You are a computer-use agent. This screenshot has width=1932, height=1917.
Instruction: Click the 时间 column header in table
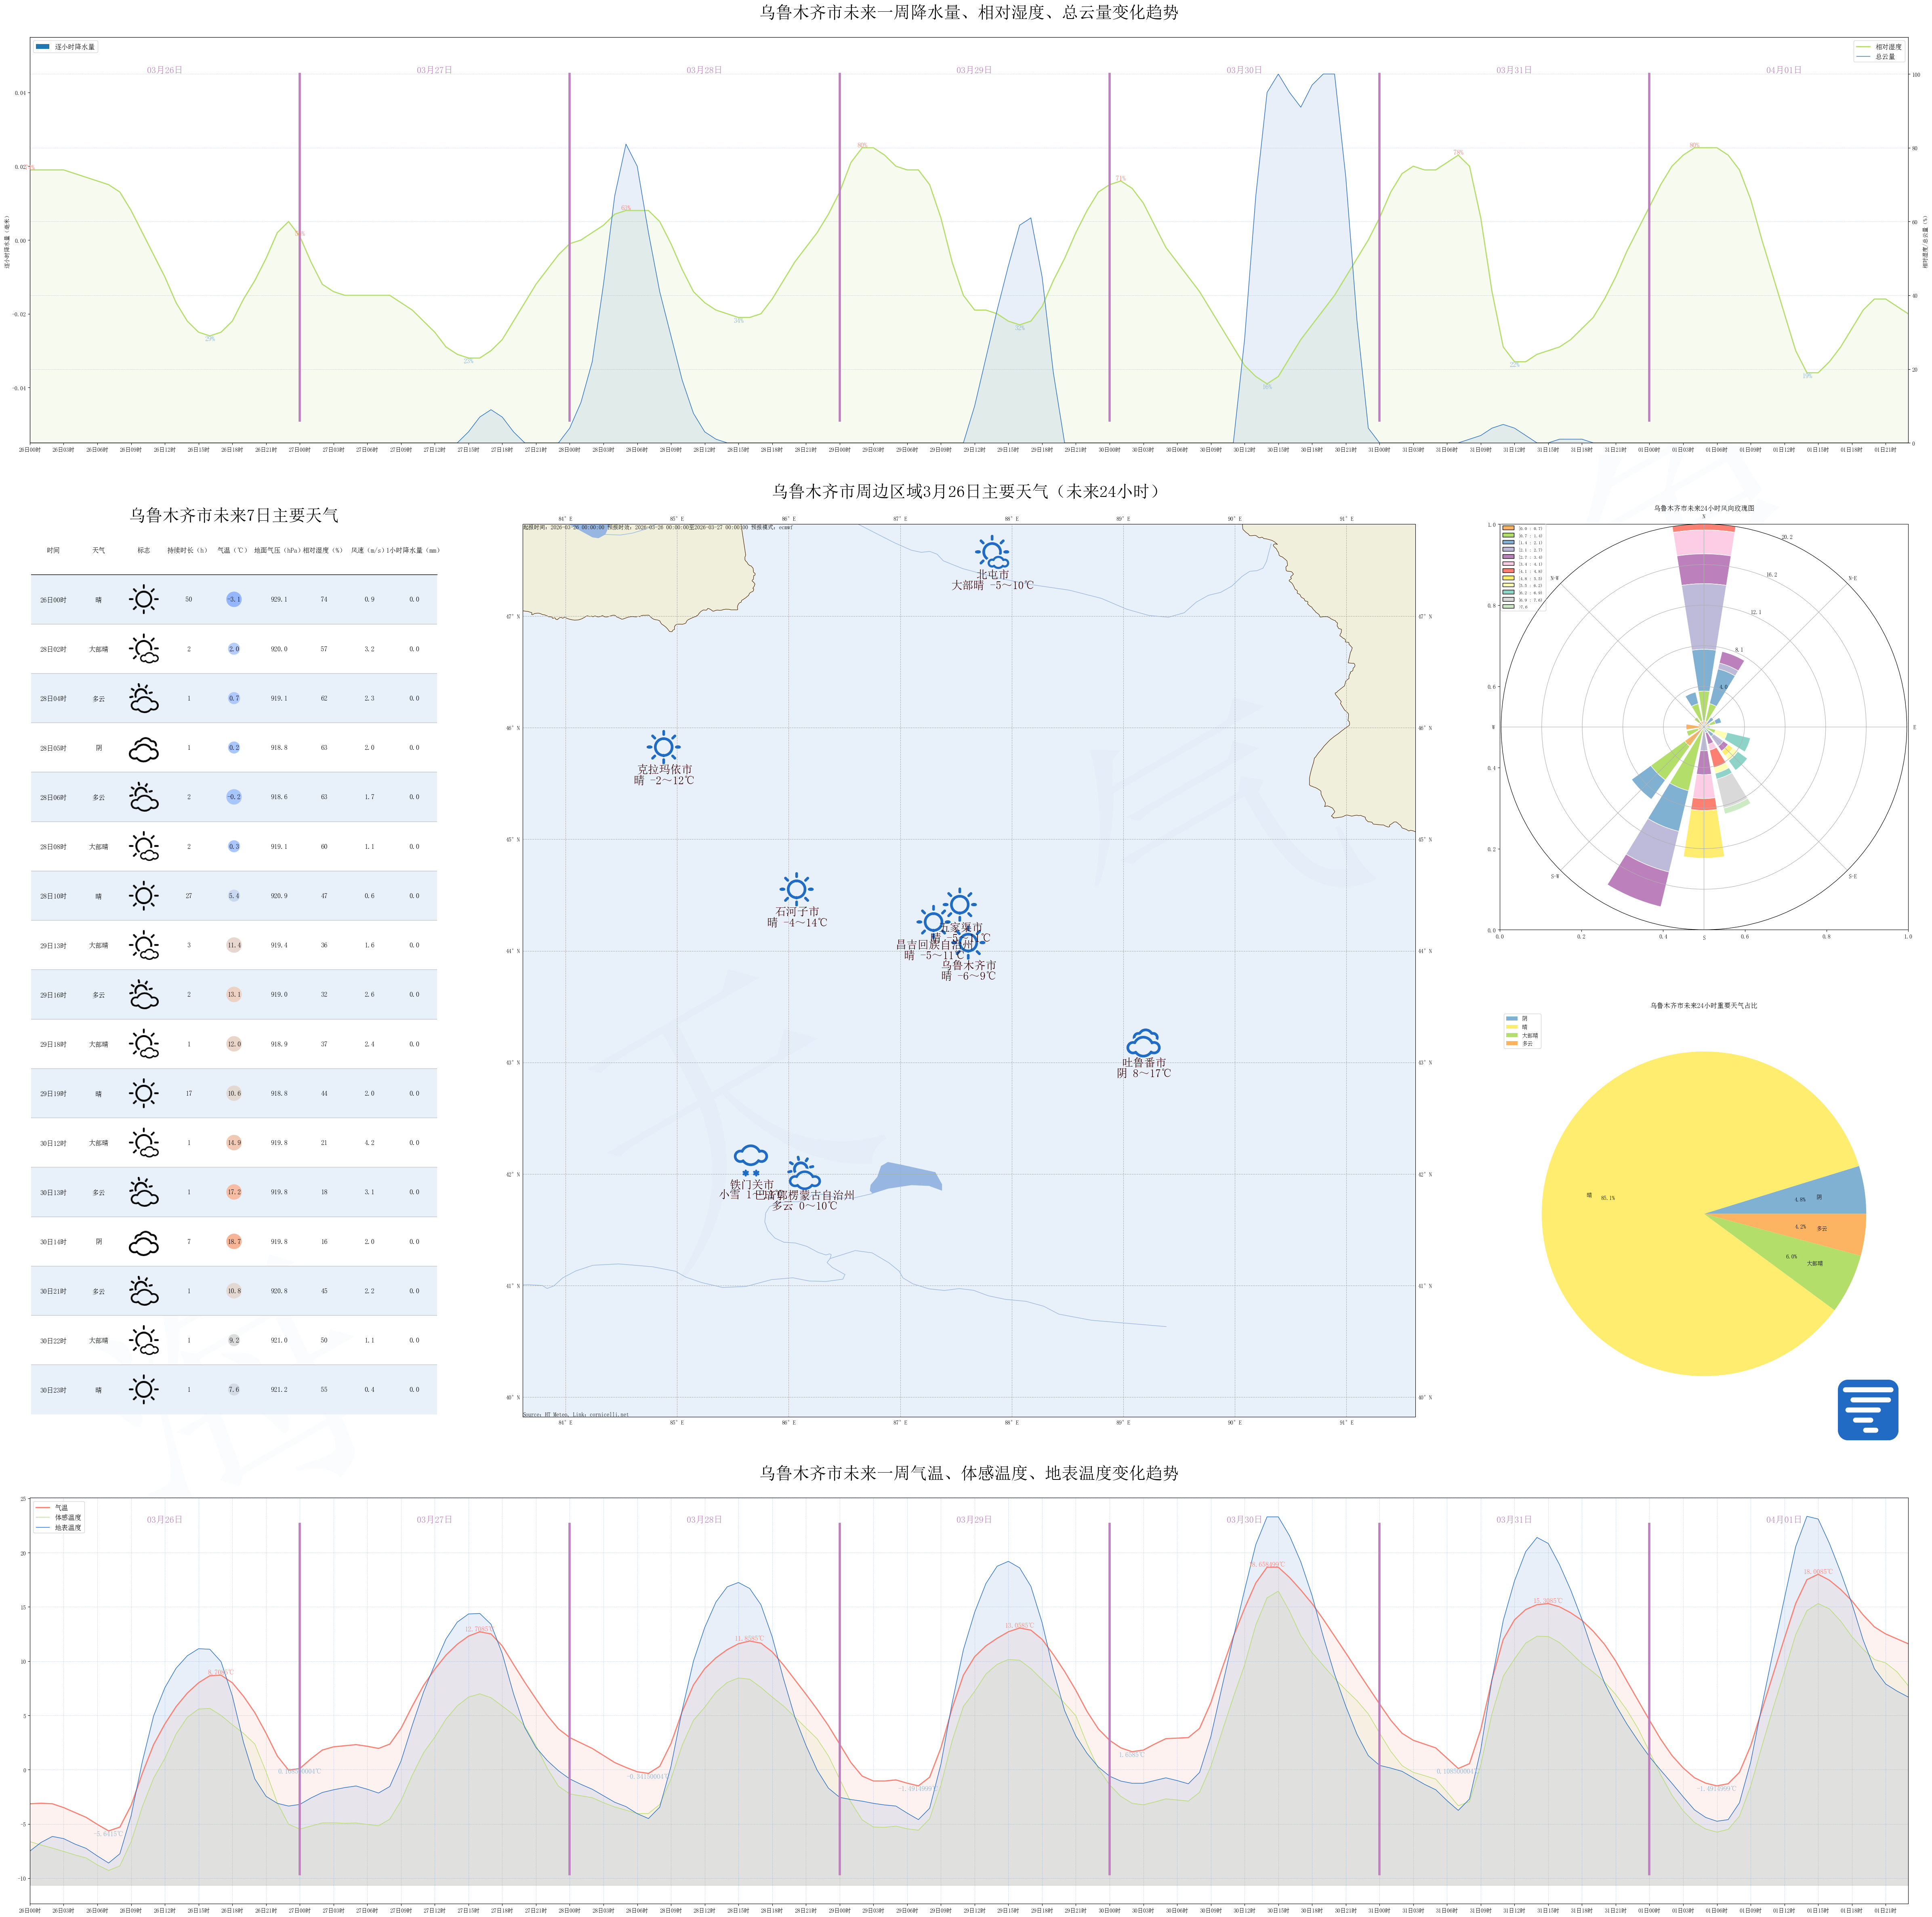(x=53, y=551)
